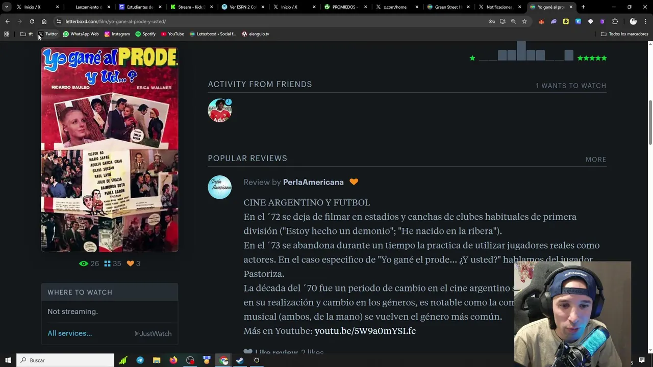
Task: Click the Windows Start button
Action: coord(8,360)
